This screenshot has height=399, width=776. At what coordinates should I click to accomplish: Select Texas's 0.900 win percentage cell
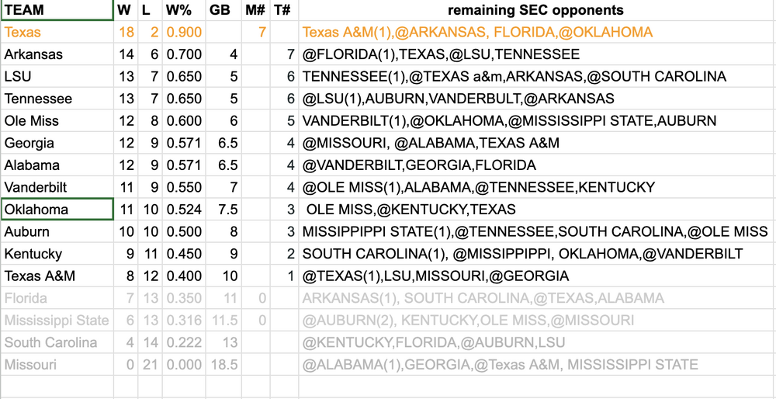[183, 33]
